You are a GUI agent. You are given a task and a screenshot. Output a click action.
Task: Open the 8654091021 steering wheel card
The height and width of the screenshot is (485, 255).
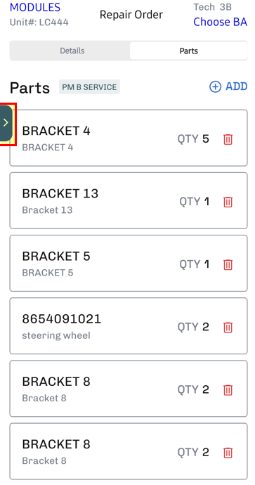pos(129,326)
